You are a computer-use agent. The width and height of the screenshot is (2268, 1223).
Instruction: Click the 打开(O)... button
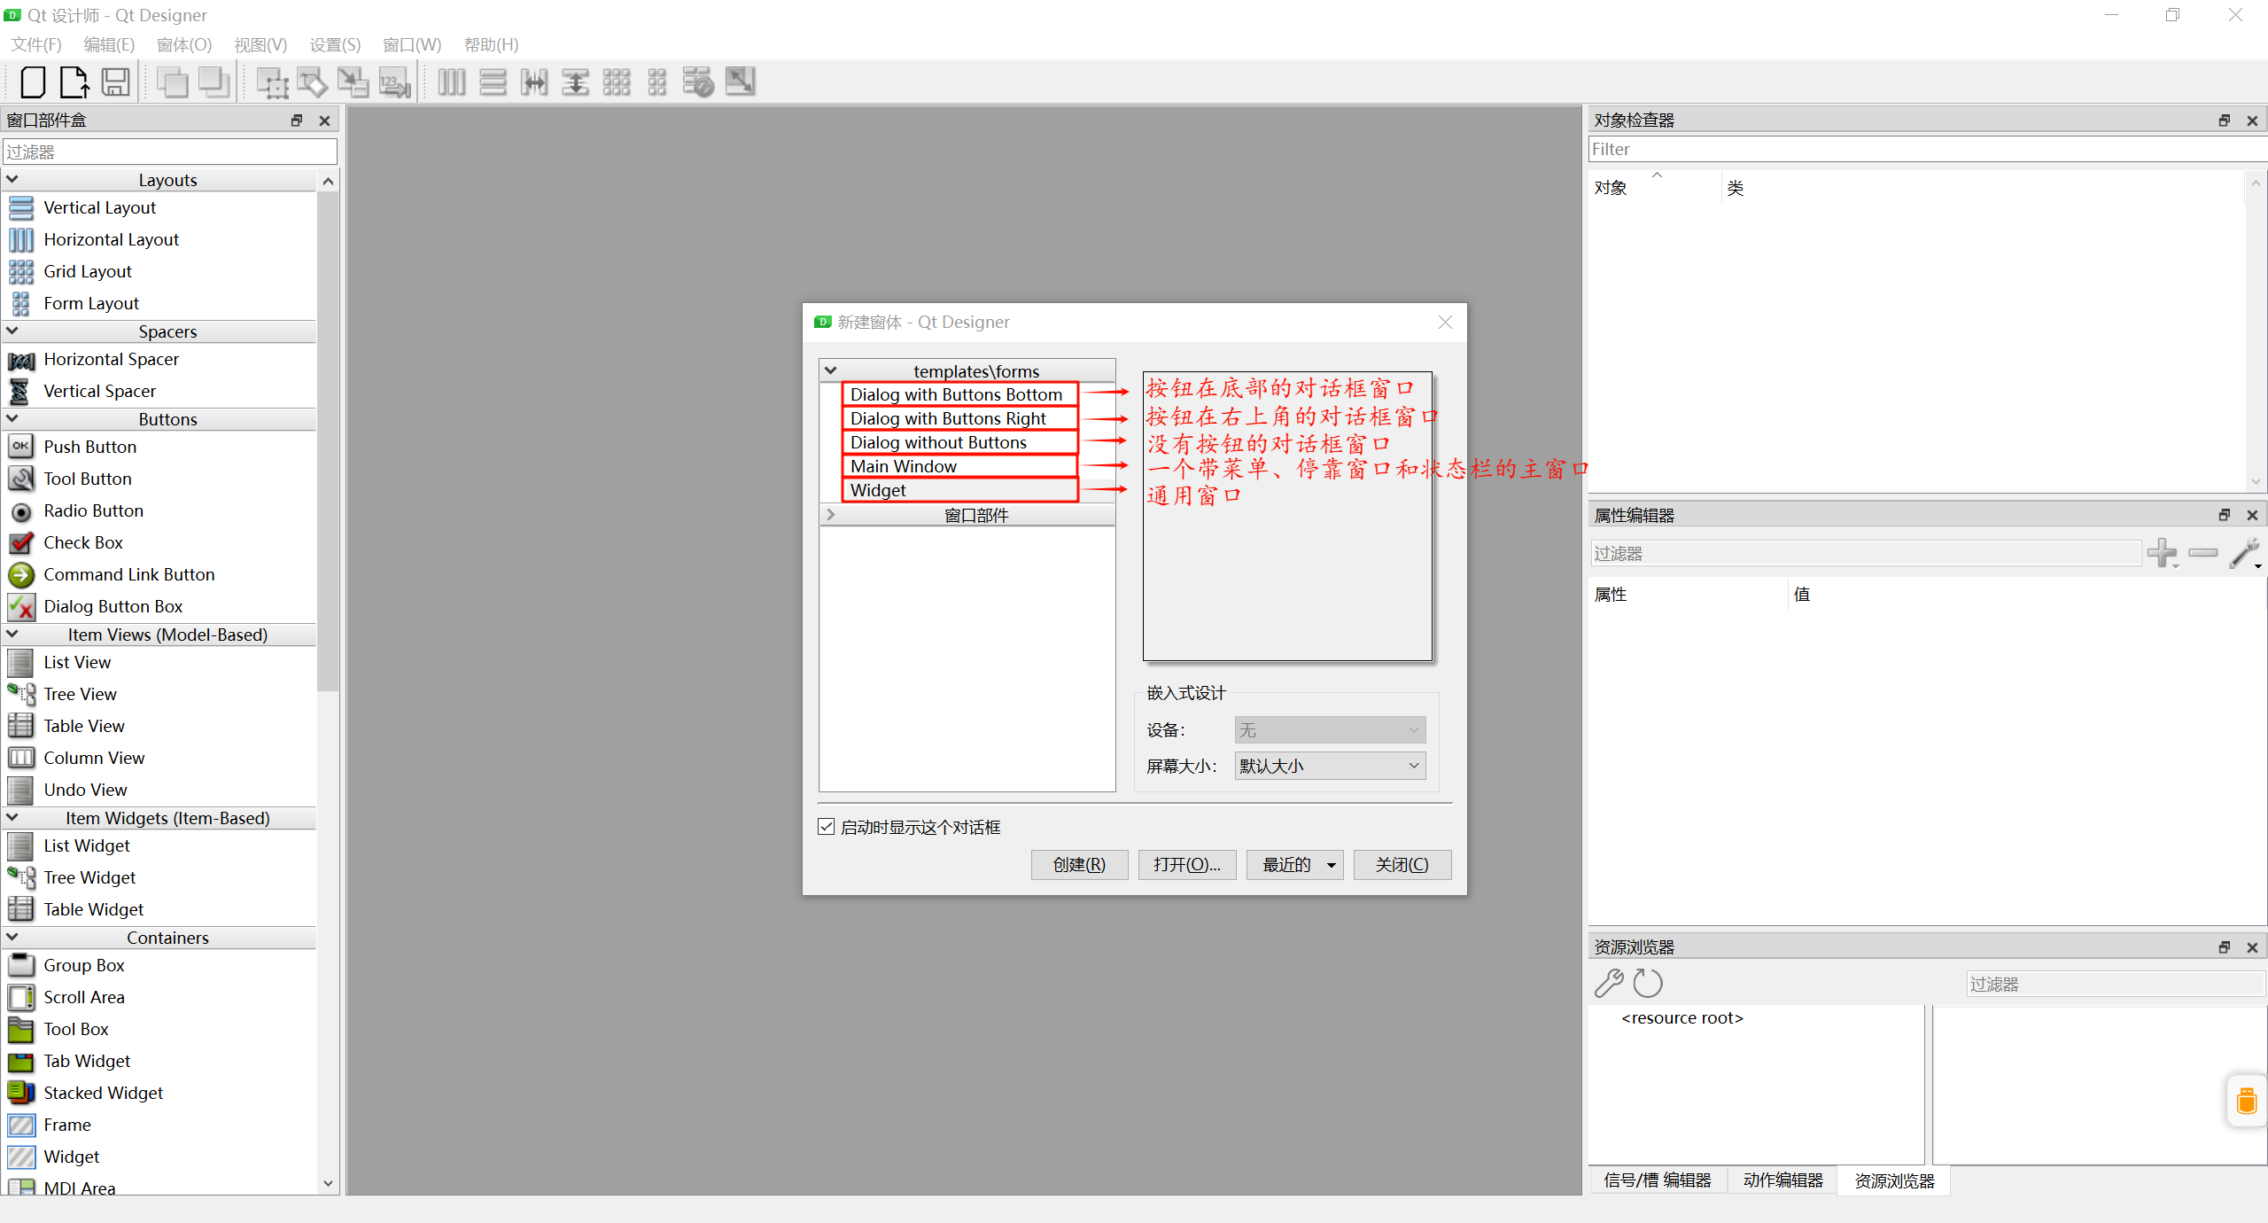coord(1186,864)
